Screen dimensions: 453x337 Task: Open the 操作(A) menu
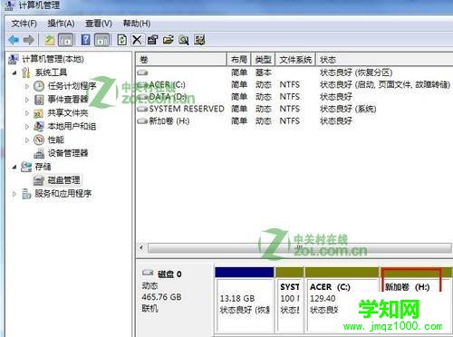pyautogui.click(x=61, y=24)
